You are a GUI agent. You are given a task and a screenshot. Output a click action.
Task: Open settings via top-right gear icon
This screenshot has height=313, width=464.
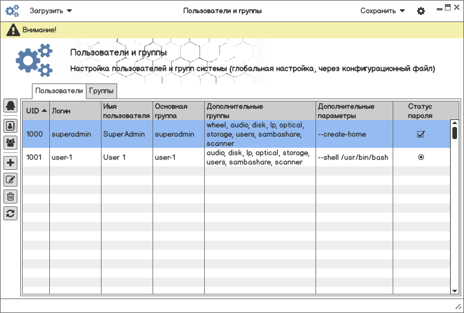421,11
